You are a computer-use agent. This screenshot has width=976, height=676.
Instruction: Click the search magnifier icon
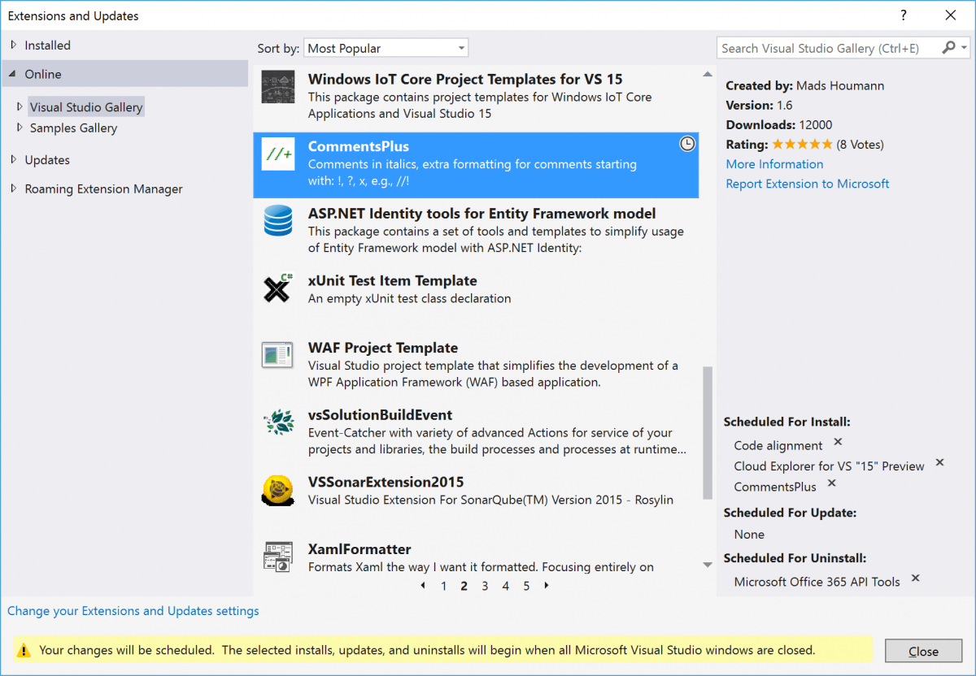click(x=949, y=48)
